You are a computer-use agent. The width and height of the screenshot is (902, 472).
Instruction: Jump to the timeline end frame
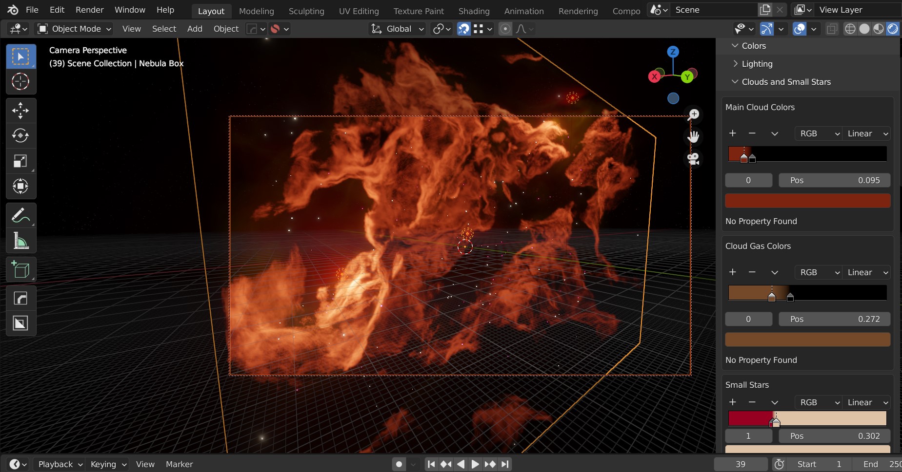[505, 464]
